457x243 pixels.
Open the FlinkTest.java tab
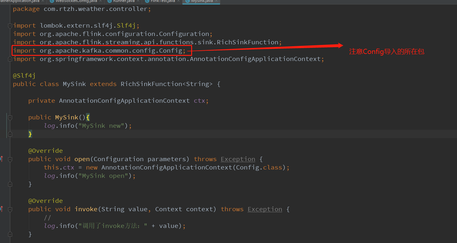(163, 1)
